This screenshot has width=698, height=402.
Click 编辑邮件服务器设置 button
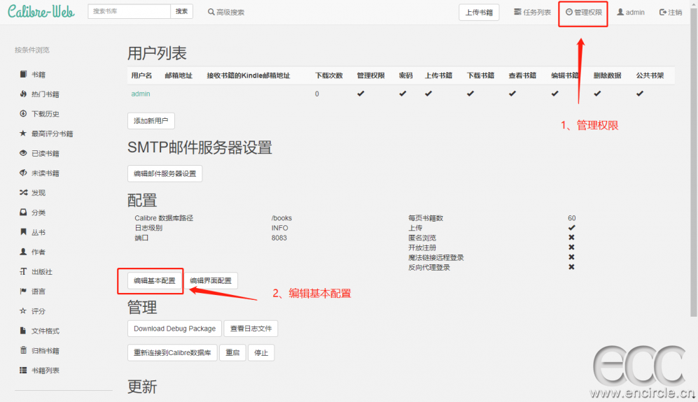click(x=165, y=173)
